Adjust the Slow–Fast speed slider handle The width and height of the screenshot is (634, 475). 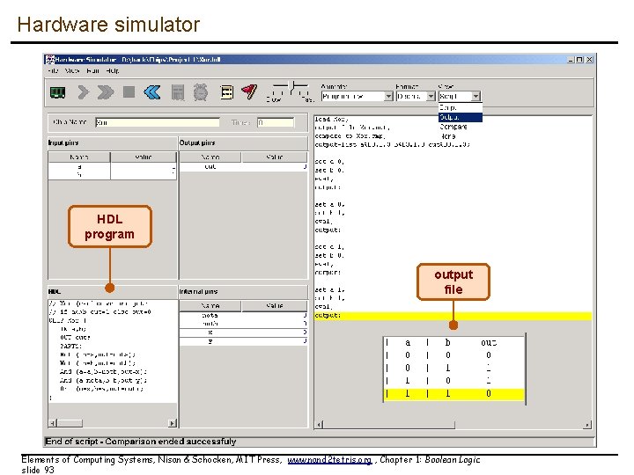click(x=292, y=88)
